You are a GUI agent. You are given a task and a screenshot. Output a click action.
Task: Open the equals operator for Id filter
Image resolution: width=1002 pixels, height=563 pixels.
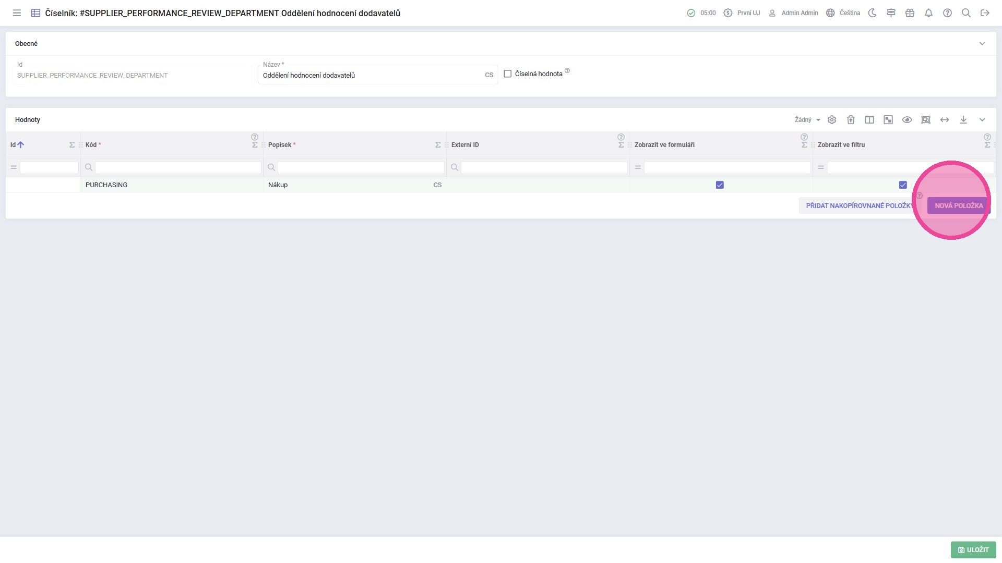[x=14, y=167]
